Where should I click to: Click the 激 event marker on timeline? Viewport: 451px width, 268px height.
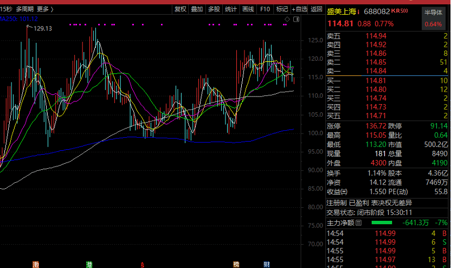[36, 265]
